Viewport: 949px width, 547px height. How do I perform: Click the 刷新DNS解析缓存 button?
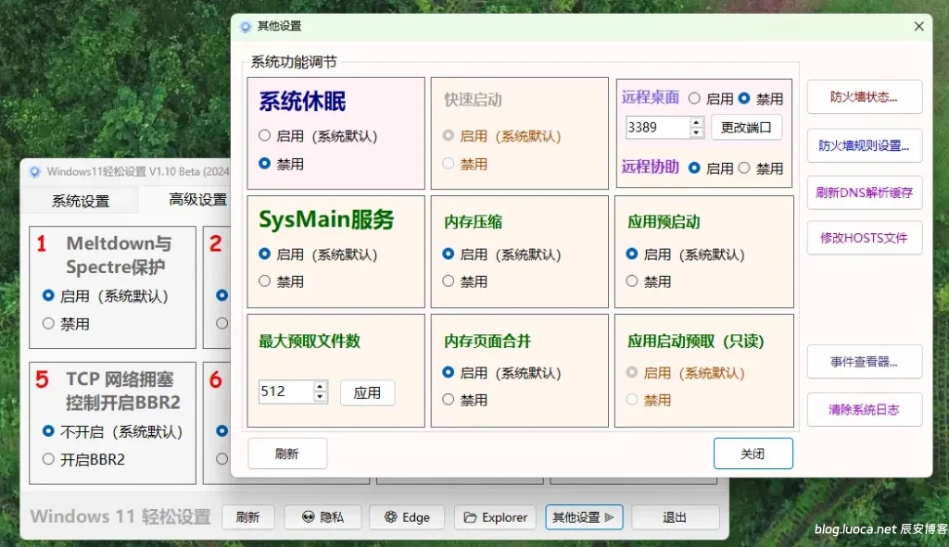coord(864,193)
